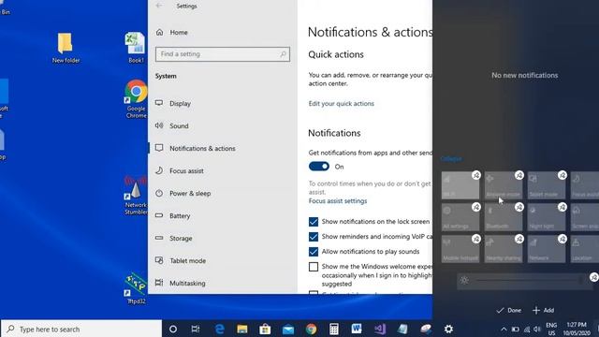Viewport: 599px width, 337px height.
Task: Collapse the quick actions grid
Action: pyautogui.click(x=451, y=158)
